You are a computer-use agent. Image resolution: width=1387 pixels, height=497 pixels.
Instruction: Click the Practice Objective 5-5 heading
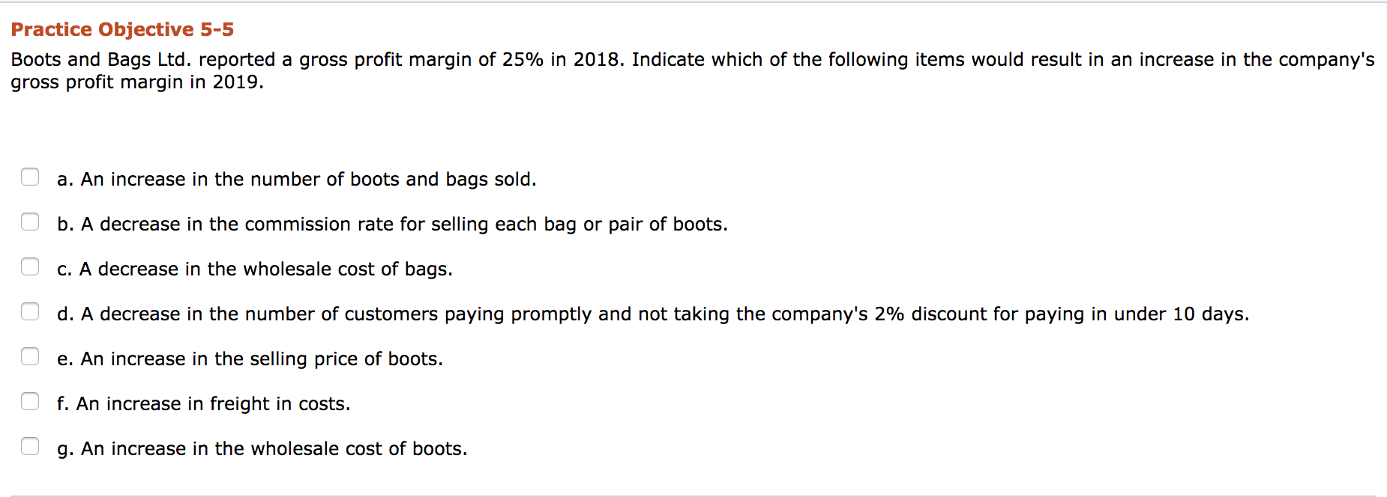[121, 30]
